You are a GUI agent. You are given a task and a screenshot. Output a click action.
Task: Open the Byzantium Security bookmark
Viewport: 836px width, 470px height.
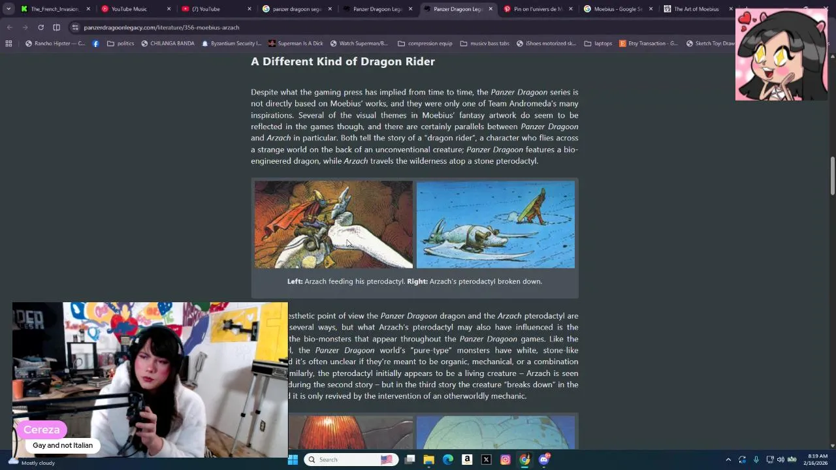coord(231,44)
